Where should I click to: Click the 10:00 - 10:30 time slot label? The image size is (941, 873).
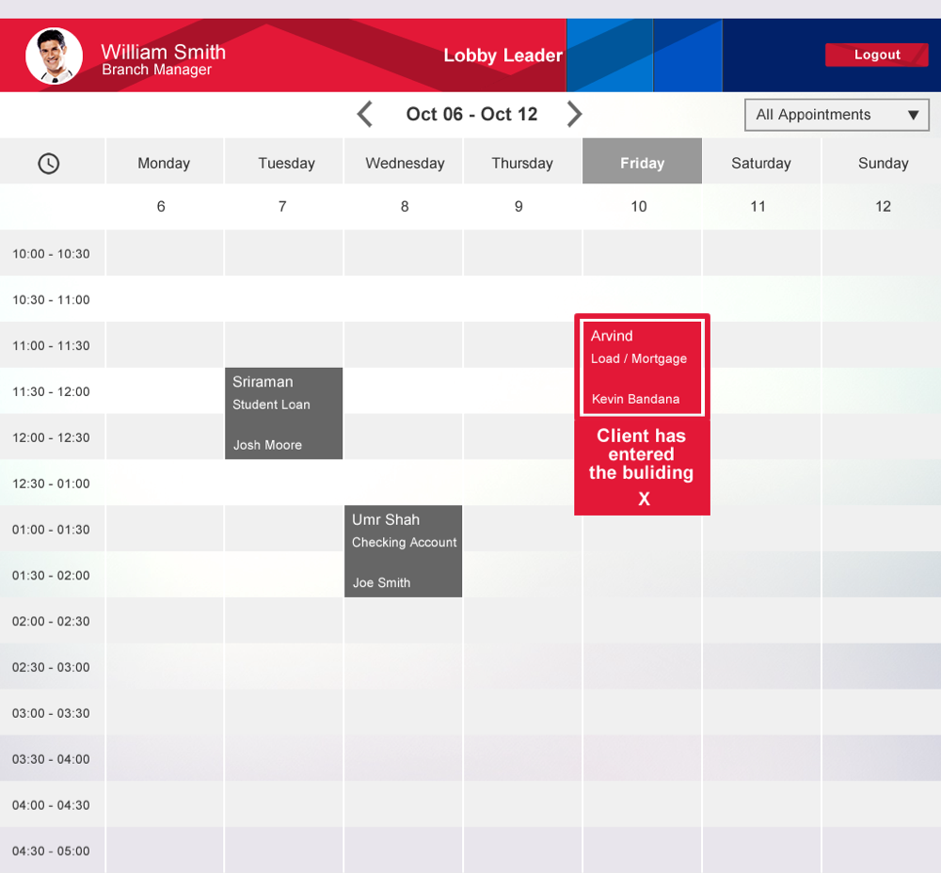(52, 254)
